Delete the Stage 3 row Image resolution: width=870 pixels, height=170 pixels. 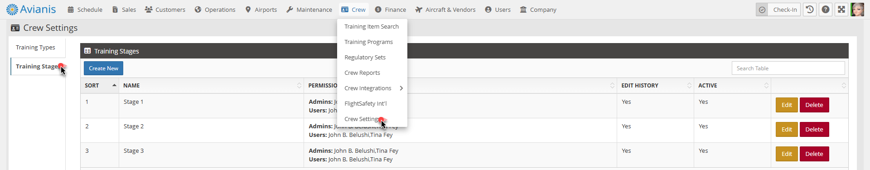tap(814, 154)
